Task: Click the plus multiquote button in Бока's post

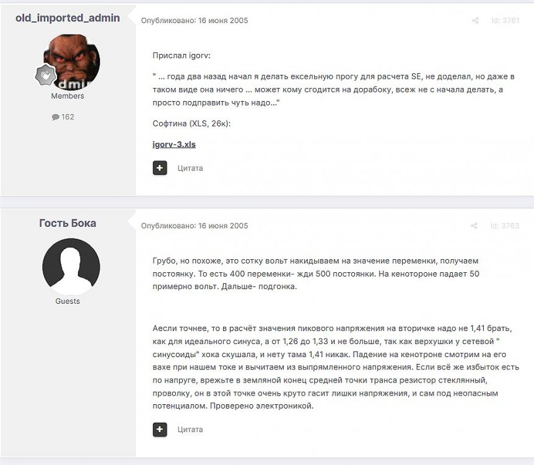Action: point(160,429)
